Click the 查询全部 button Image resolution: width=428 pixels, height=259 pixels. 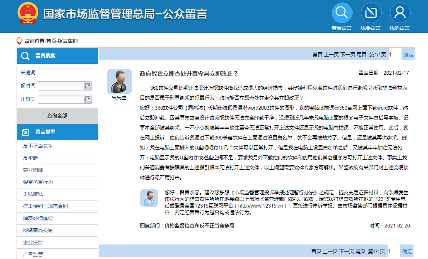[x=57, y=116]
